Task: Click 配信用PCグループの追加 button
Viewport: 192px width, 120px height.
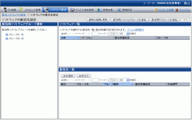Action: pyautogui.click(x=164, y=20)
